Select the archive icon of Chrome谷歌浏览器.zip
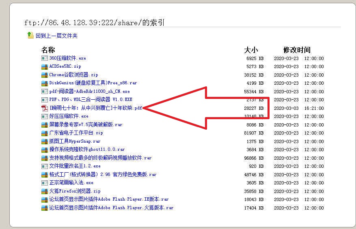This screenshot has width=356, height=229. click(x=44, y=75)
